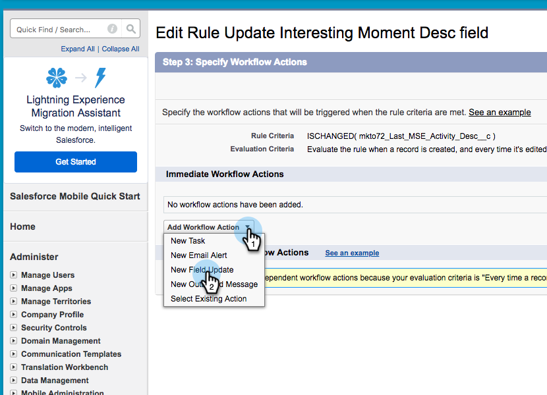Open the Add Workflow Action dropdown

pos(209,227)
